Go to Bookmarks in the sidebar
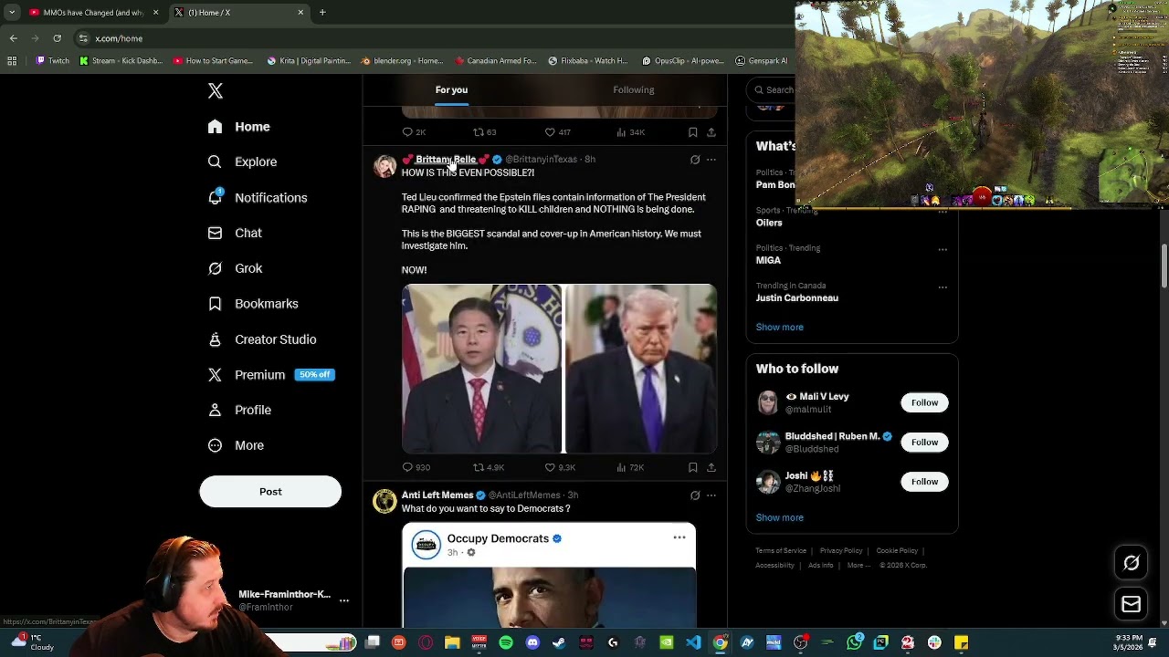 [253, 304]
